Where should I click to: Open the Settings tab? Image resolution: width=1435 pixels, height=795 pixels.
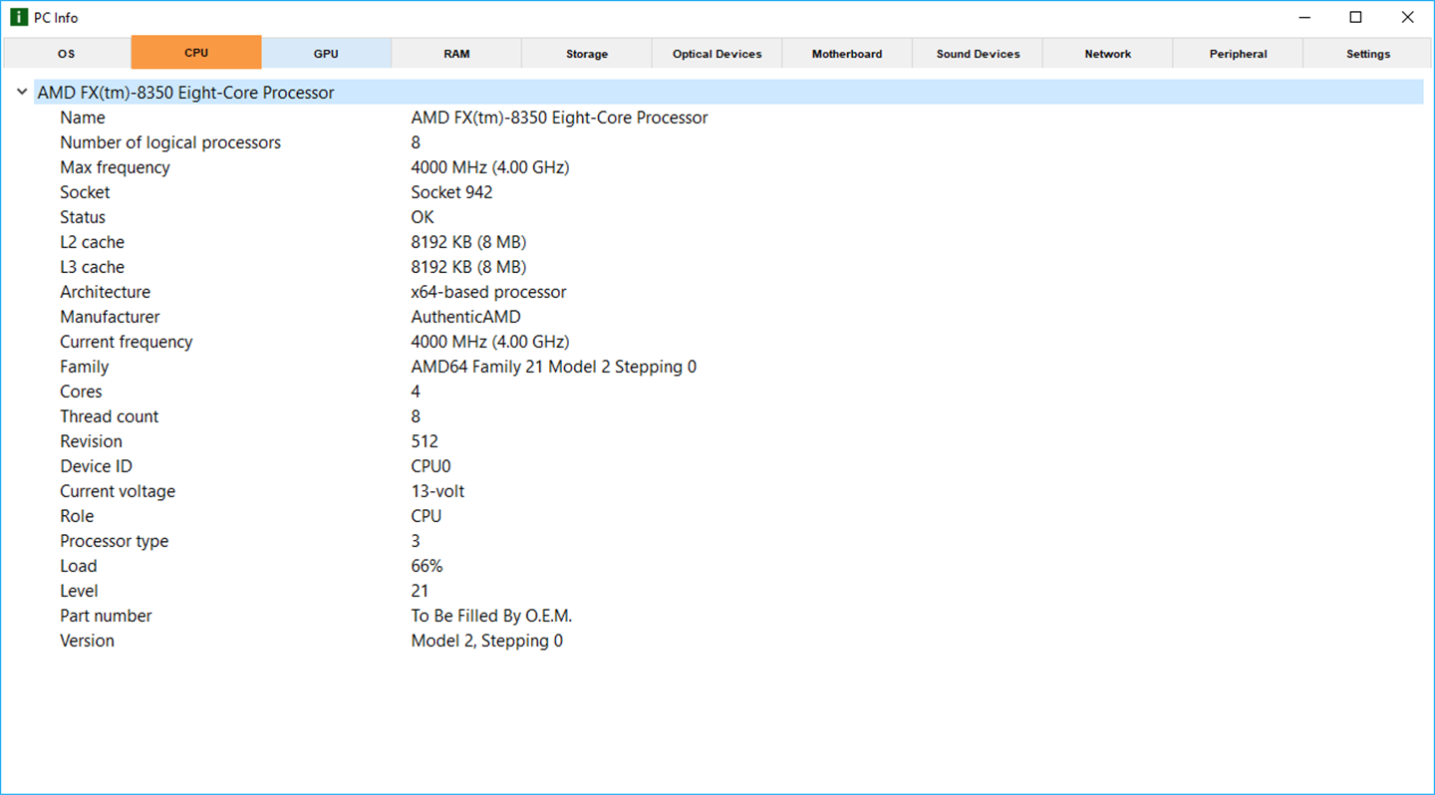(1368, 54)
